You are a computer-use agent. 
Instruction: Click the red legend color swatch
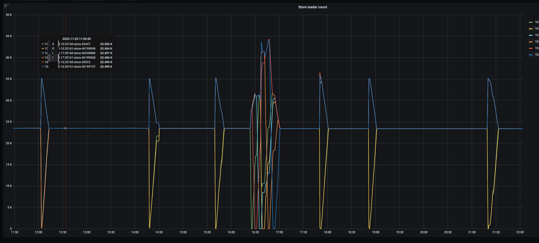[531, 48]
